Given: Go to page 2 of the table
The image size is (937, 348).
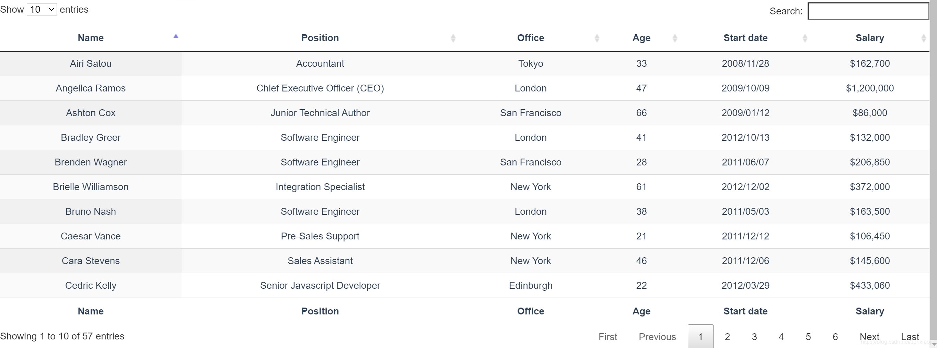Looking at the screenshot, I should tap(727, 337).
